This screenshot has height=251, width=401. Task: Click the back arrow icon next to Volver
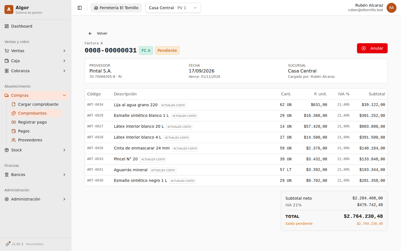(x=90, y=33)
